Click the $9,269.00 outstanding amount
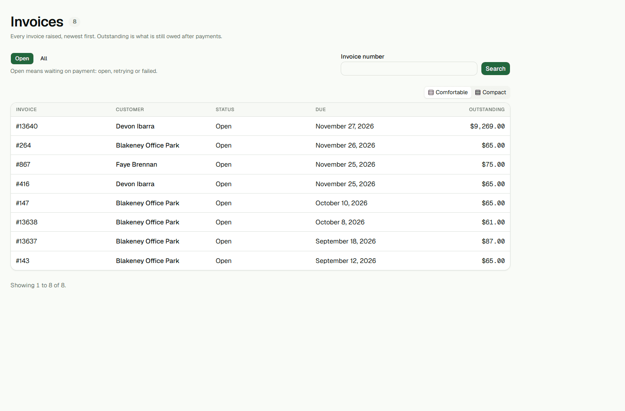625x411 pixels. 487,126
